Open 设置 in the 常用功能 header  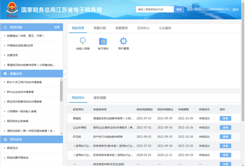click(57, 27)
